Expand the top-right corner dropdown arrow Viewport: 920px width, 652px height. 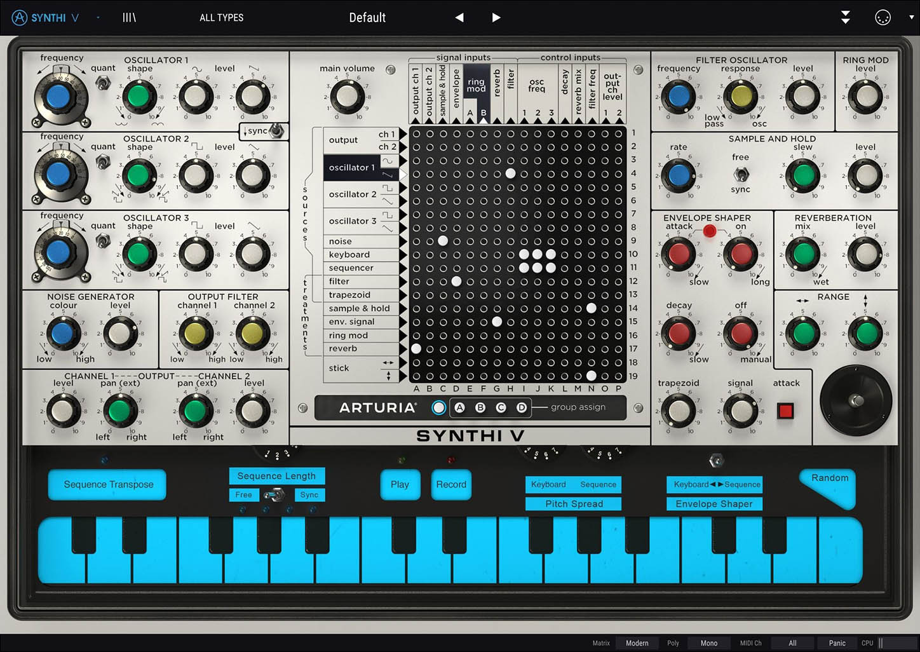[x=911, y=17]
